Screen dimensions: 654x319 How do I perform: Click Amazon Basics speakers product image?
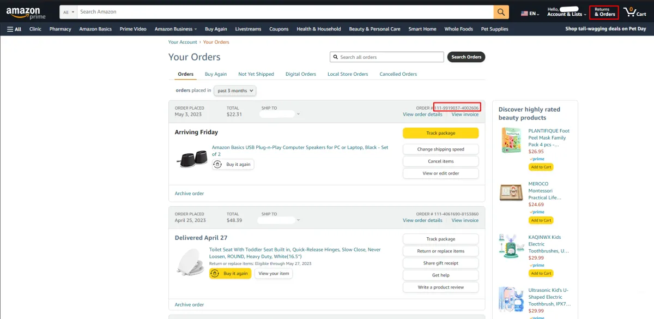pos(191,159)
